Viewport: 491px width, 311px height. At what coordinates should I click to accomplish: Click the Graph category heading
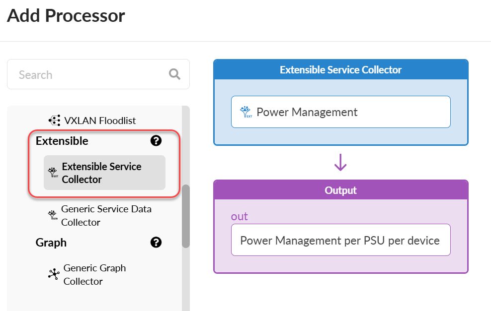(51, 243)
